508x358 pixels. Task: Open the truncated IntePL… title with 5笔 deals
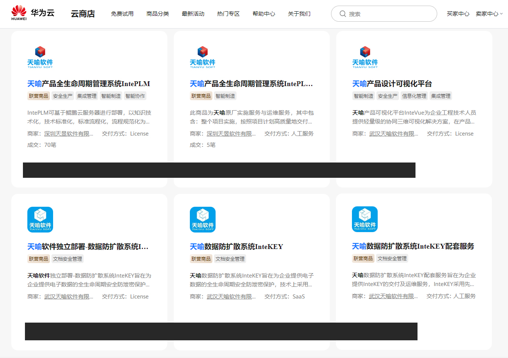click(251, 84)
